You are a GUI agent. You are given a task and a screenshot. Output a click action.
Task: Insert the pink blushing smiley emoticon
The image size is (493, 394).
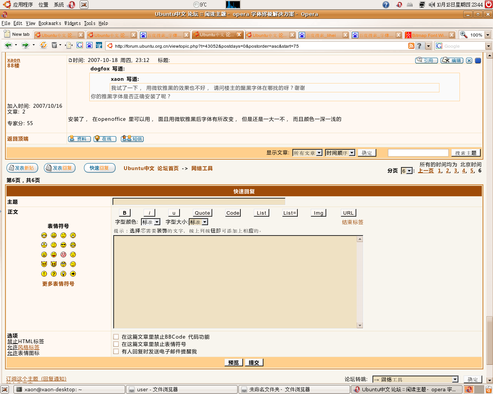point(63,254)
